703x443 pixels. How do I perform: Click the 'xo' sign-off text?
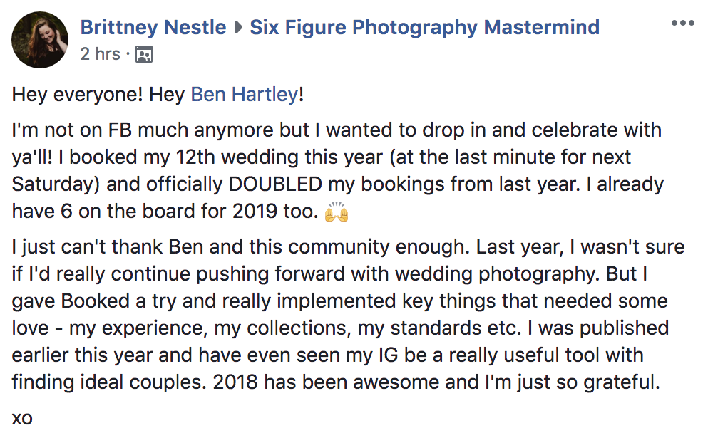pos(22,418)
